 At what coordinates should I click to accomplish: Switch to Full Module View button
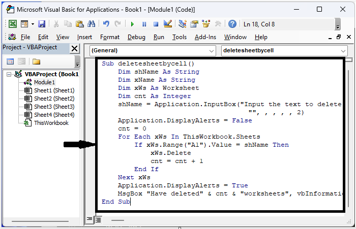pyautogui.click(x=98, y=219)
